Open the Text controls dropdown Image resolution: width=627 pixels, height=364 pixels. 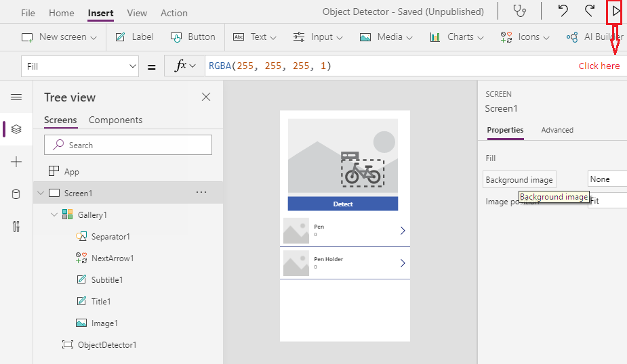click(255, 37)
